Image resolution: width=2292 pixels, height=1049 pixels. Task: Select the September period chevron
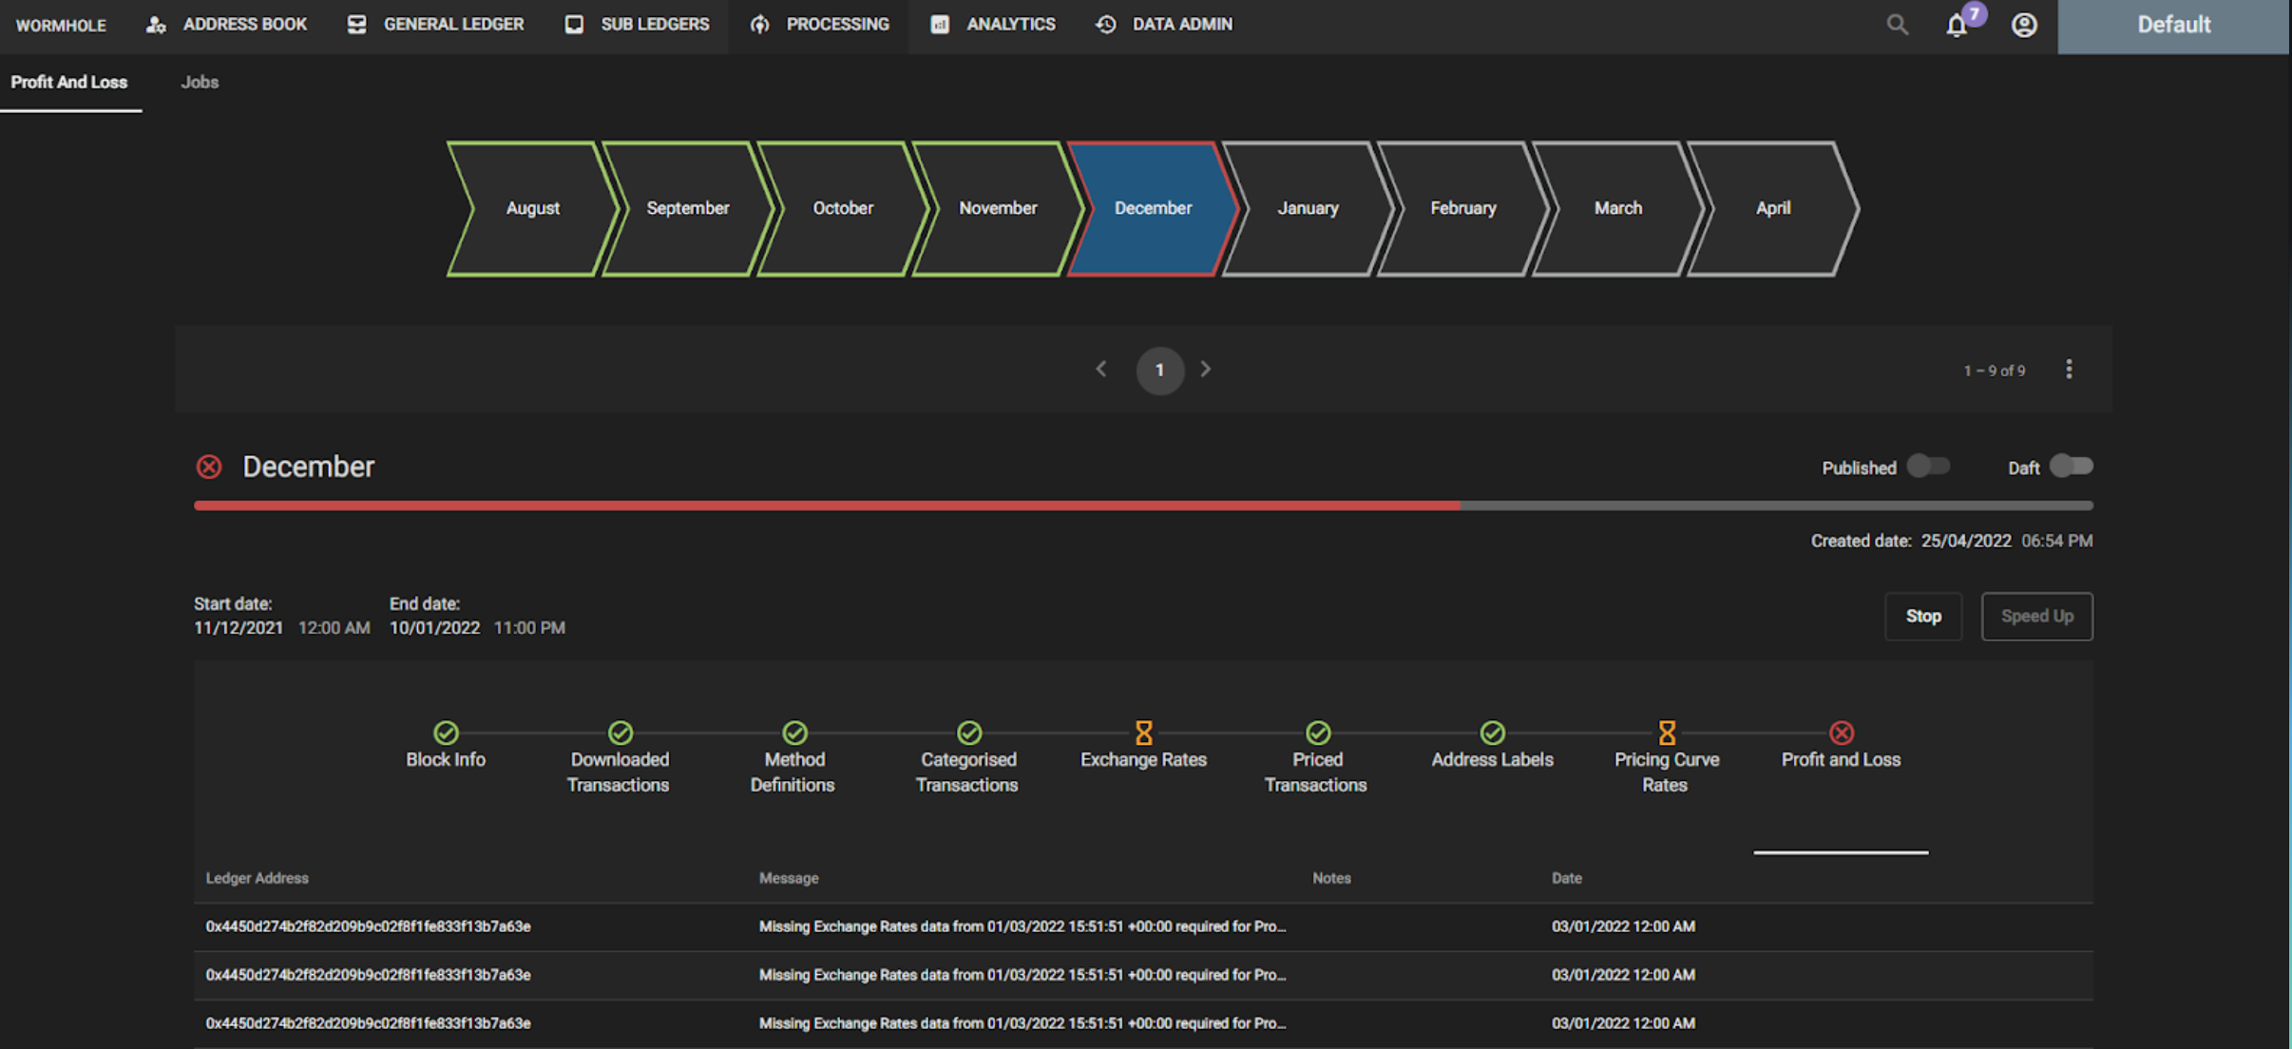coord(688,209)
